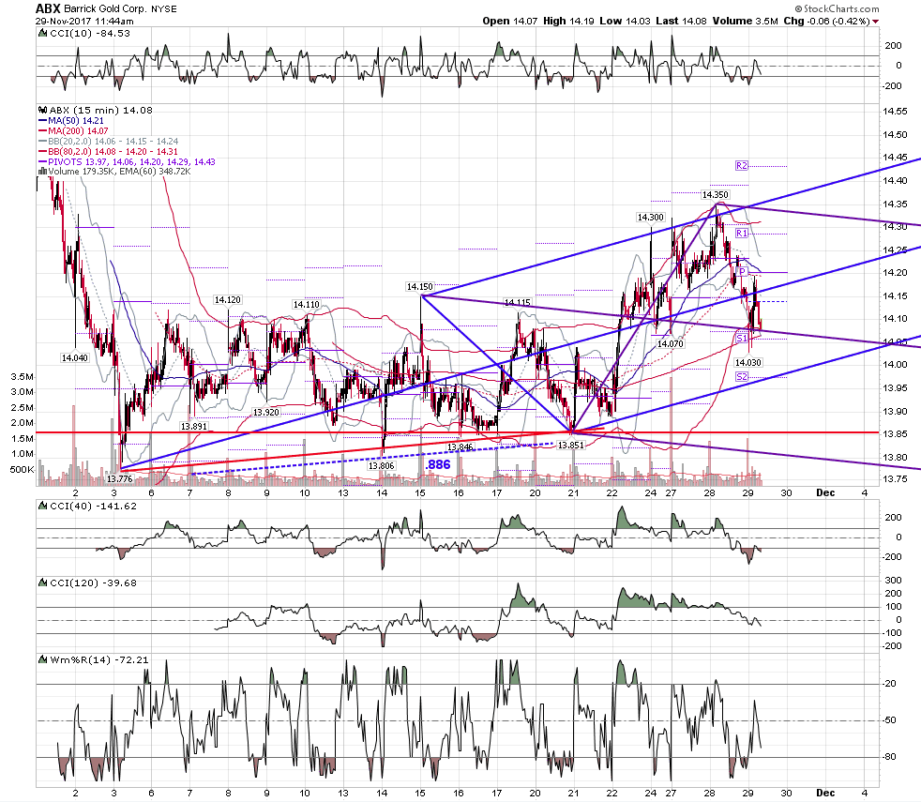
Task: Select the P pivot point marker
Action: (x=742, y=271)
